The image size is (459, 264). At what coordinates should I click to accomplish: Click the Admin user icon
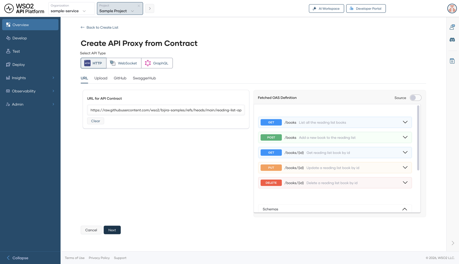(x=8, y=104)
